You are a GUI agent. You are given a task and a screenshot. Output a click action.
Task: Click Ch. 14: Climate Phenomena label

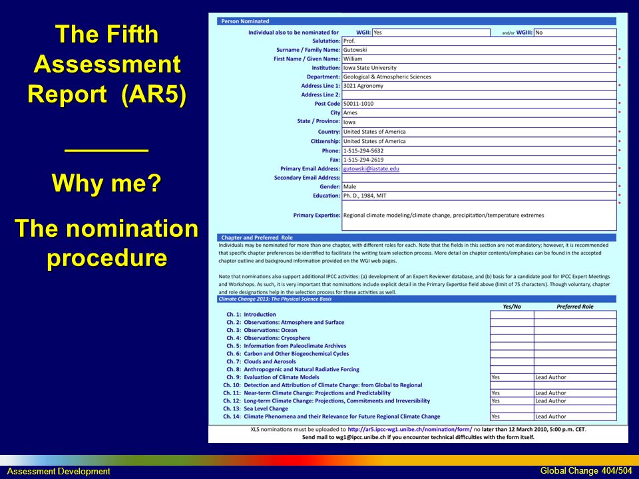[x=331, y=416]
